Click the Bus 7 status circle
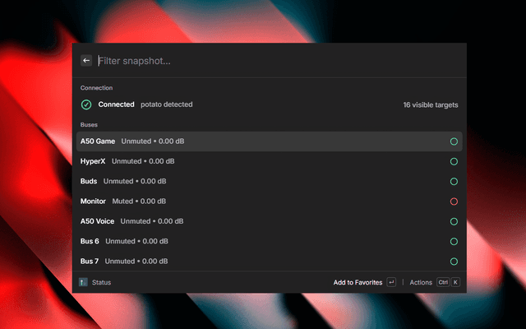This screenshot has width=526, height=329. point(454,262)
